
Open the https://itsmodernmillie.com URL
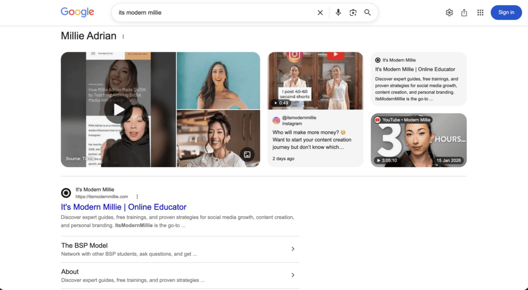102,197
